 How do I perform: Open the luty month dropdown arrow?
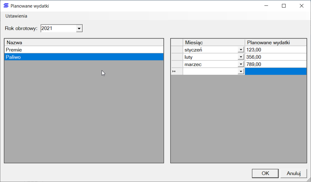click(241, 57)
